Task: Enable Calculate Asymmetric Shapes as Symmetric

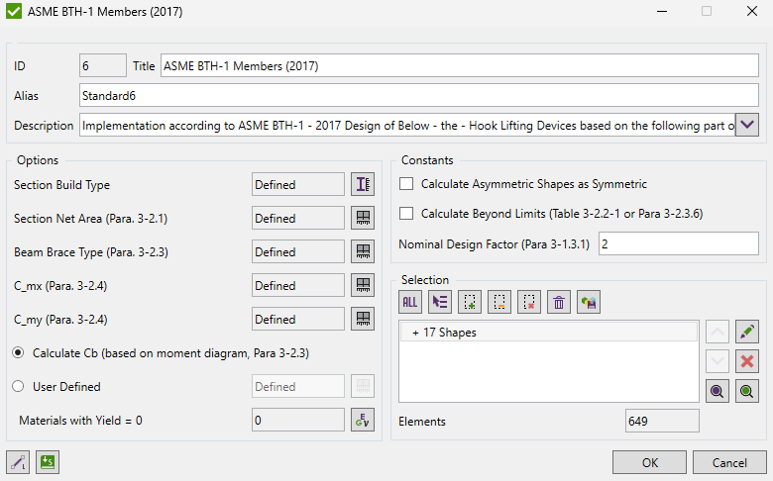Action: [x=406, y=184]
